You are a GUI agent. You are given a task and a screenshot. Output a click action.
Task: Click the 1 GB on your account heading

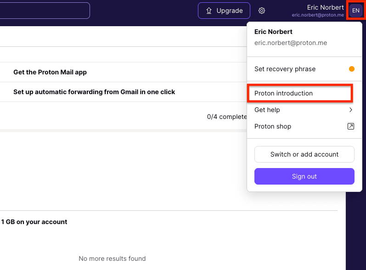34,222
